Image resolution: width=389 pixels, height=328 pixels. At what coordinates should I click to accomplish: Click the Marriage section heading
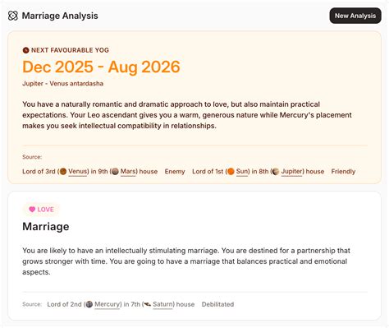tap(46, 227)
